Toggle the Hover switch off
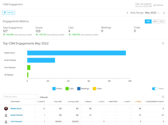The width and height of the screenshot is (168, 125). coord(155,89)
